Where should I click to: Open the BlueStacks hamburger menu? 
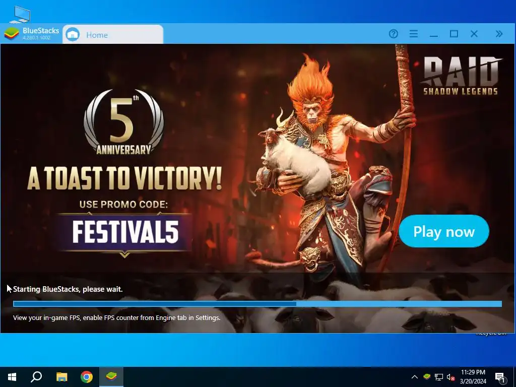coord(414,34)
